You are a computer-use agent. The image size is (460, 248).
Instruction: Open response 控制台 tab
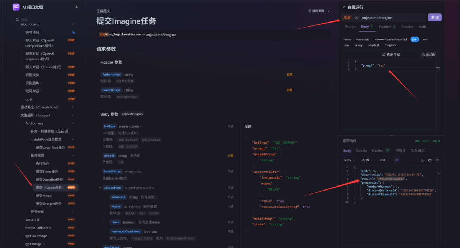pos(400,151)
